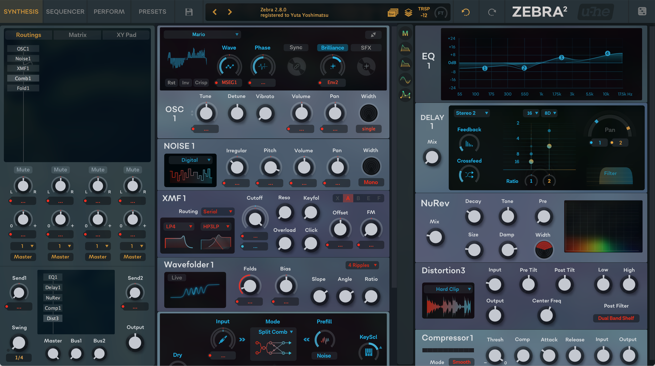655x366 pixels.
Task: Click the Crossfeed shuffle knob in Delay
Action: click(469, 175)
